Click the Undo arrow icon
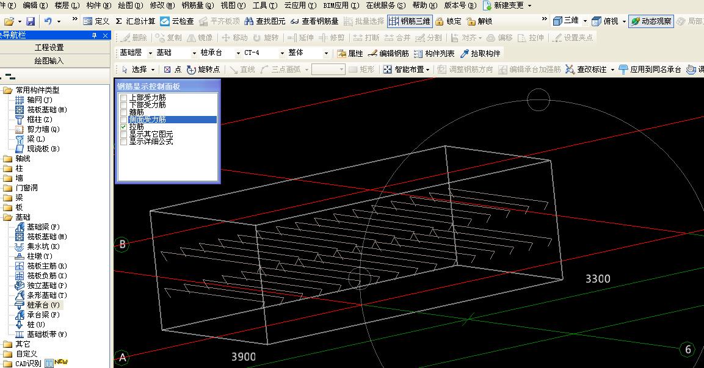 pyautogui.click(x=48, y=21)
